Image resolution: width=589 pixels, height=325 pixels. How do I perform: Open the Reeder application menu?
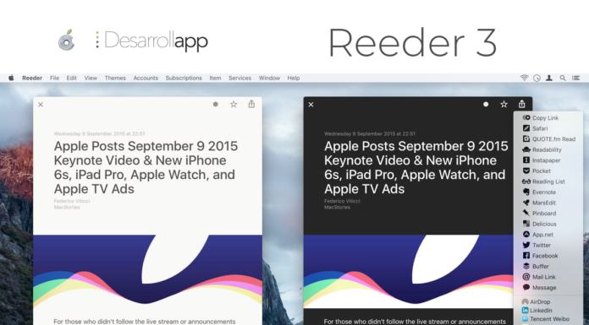coord(32,78)
